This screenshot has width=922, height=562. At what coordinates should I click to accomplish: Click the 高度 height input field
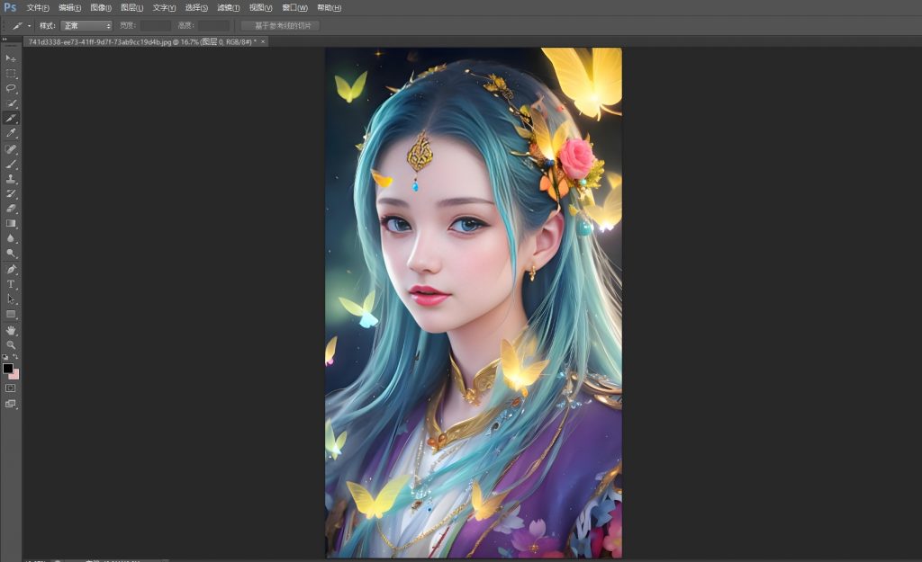[x=213, y=26]
